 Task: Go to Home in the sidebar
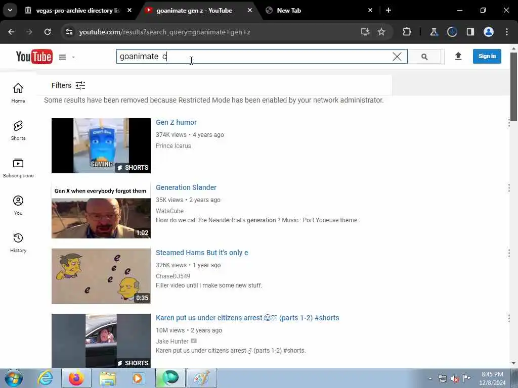pyautogui.click(x=18, y=93)
